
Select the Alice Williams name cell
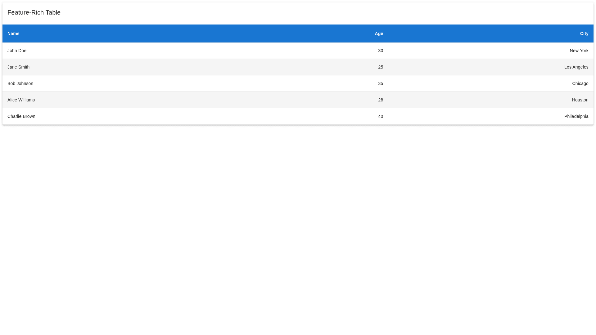(x=21, y=100)
